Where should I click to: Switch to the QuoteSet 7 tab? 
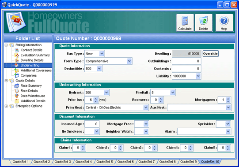tap(146, 162)
